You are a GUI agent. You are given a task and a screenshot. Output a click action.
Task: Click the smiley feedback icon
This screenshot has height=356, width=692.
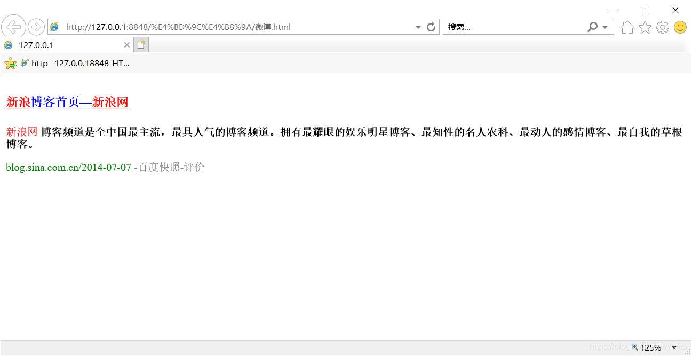click(x=680, y=27)
